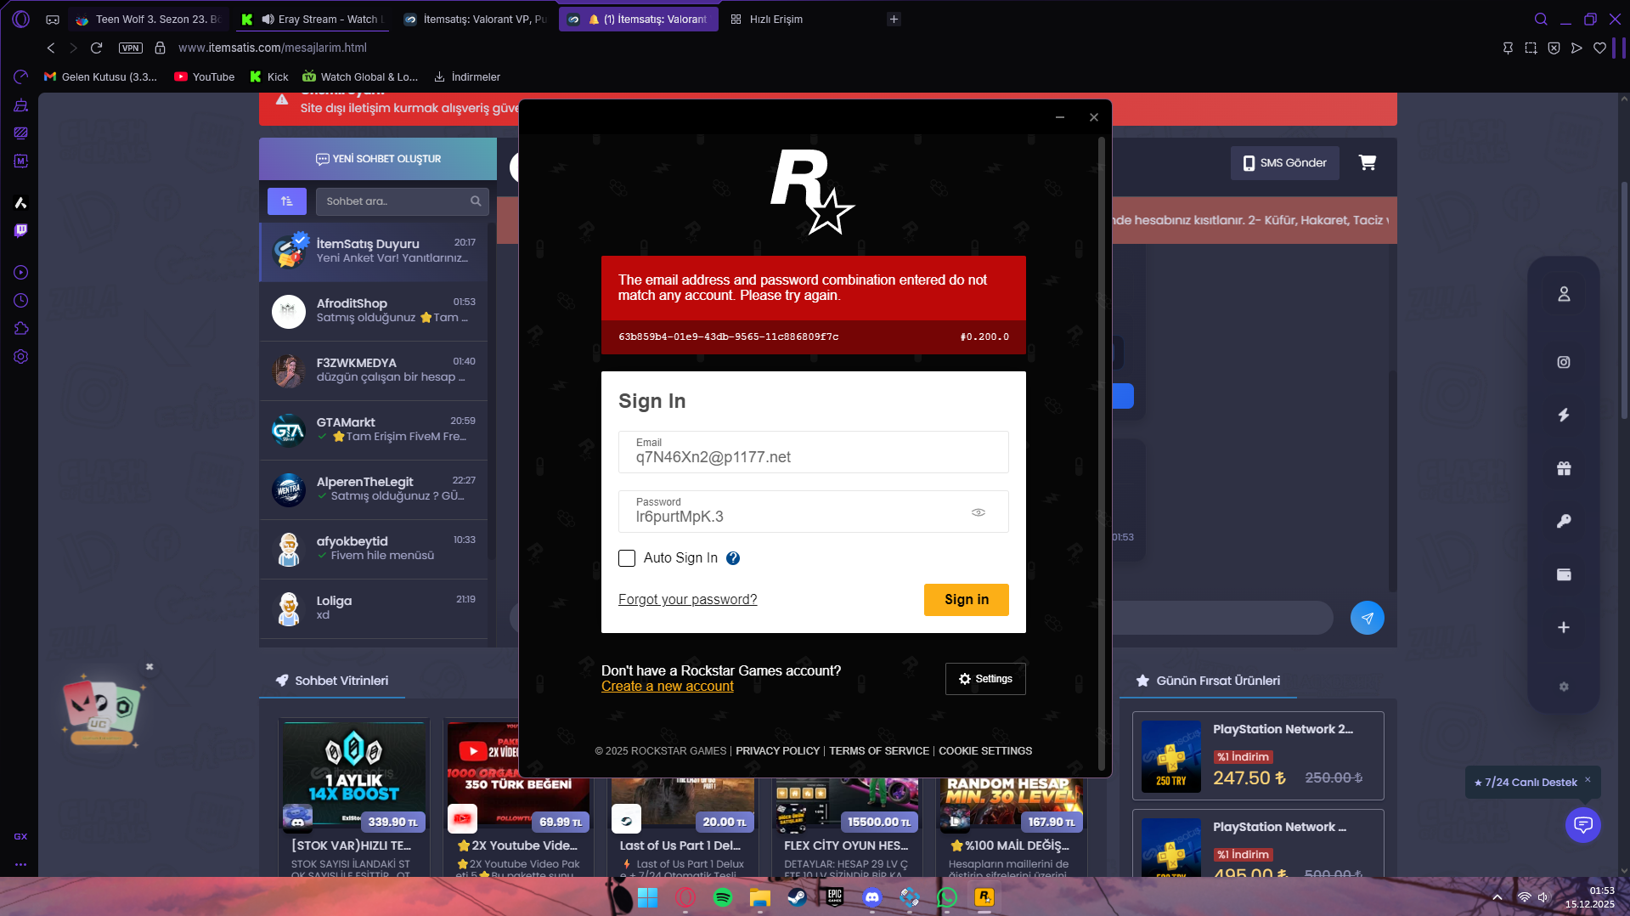The image size is (1630, 916).
Task: Focus the Password input field
Action: pos(814,512)
